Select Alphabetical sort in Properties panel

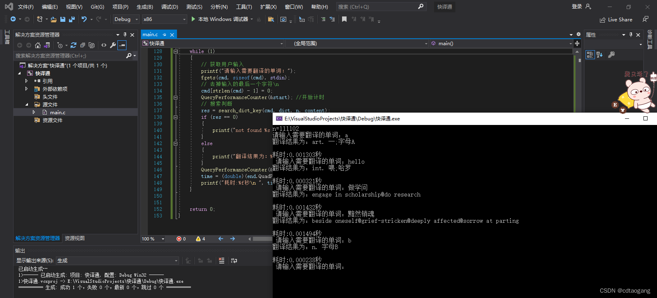click(x=600, y=55)
